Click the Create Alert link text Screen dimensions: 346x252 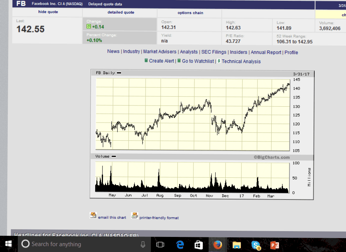pos(161,61)
